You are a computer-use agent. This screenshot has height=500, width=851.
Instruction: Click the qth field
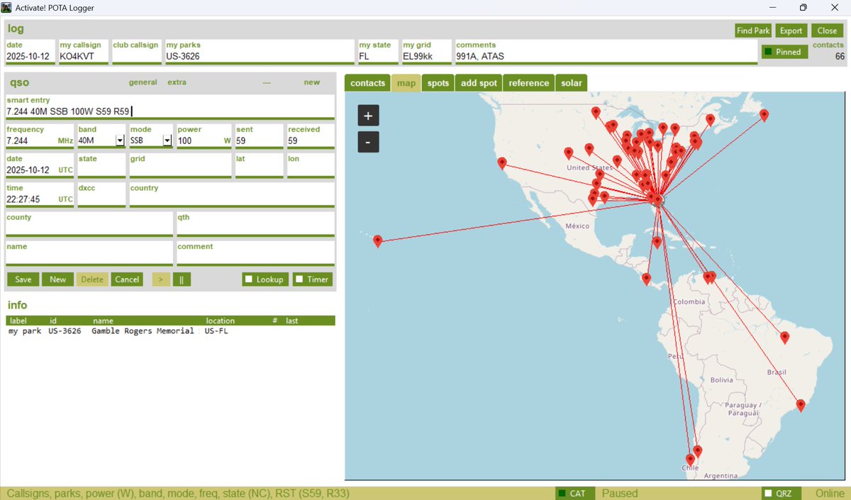point(255,228)
